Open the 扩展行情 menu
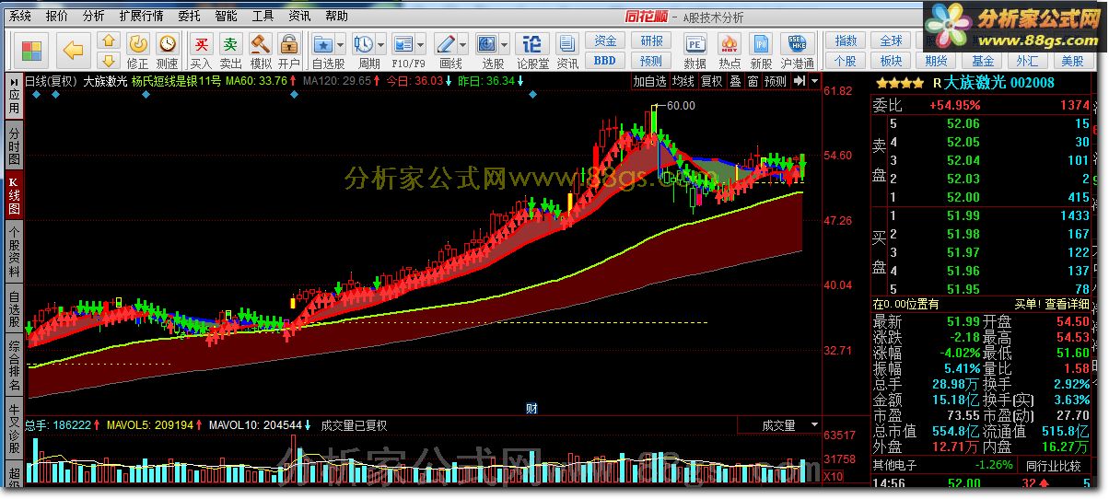Screen dimensions: 1109x499 [x=141, y=16]
